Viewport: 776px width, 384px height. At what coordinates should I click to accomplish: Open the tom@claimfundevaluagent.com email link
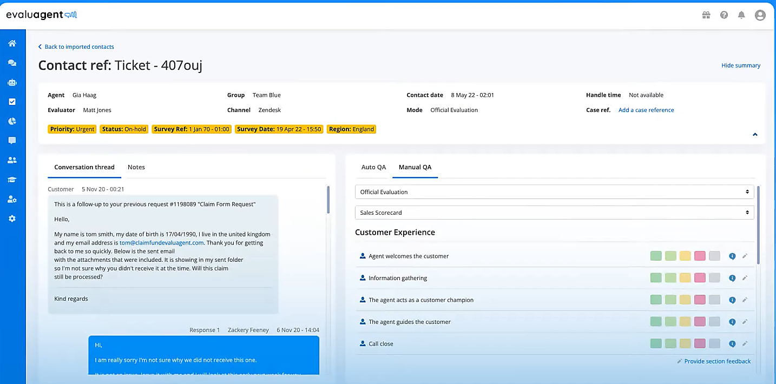pos(162,243)
